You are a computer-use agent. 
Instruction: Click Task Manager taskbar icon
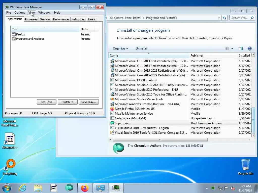116,188
